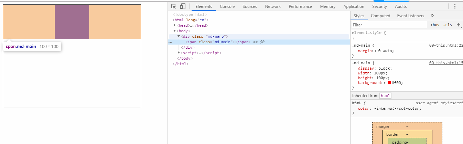Click the span.md-main 100 × 100 tooltip

(x=32, y=47)
